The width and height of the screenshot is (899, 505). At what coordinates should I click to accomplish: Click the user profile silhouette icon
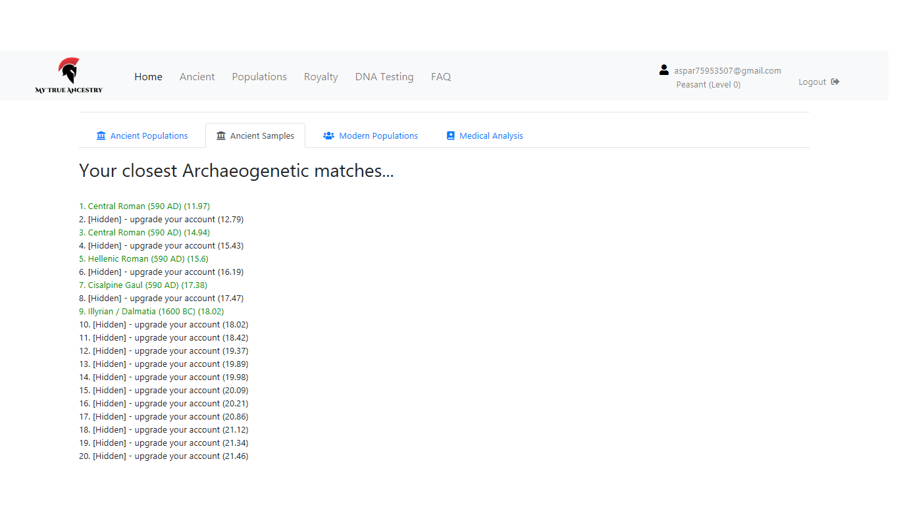point(664,70)
